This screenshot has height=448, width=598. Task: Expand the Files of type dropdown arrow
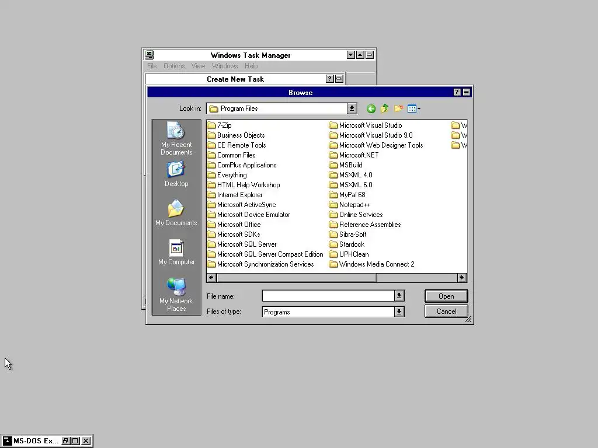(399, 311)
